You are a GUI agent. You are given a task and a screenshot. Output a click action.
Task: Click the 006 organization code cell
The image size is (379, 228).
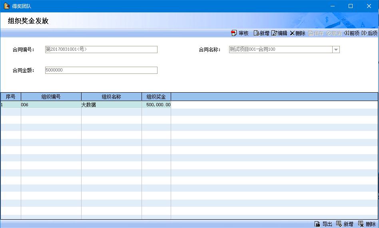[x=51, y=105]
